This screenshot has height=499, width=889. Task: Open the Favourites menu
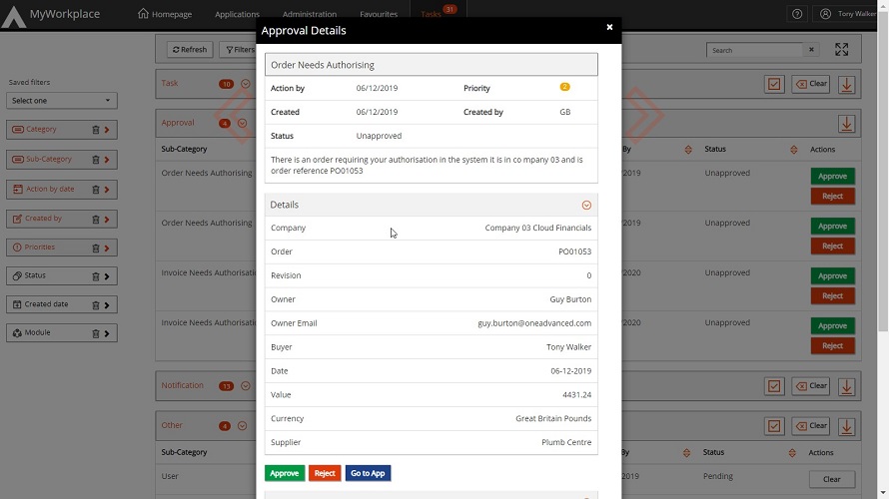[379, 14]
